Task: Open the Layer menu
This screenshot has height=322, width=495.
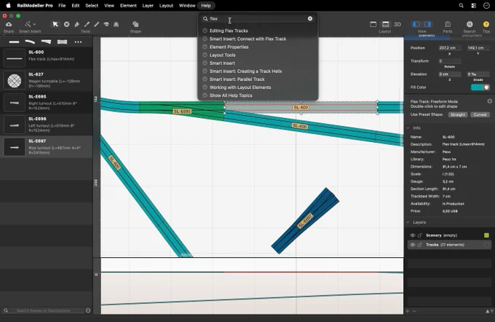Action: pyautogui.click(x=148, y=5)
